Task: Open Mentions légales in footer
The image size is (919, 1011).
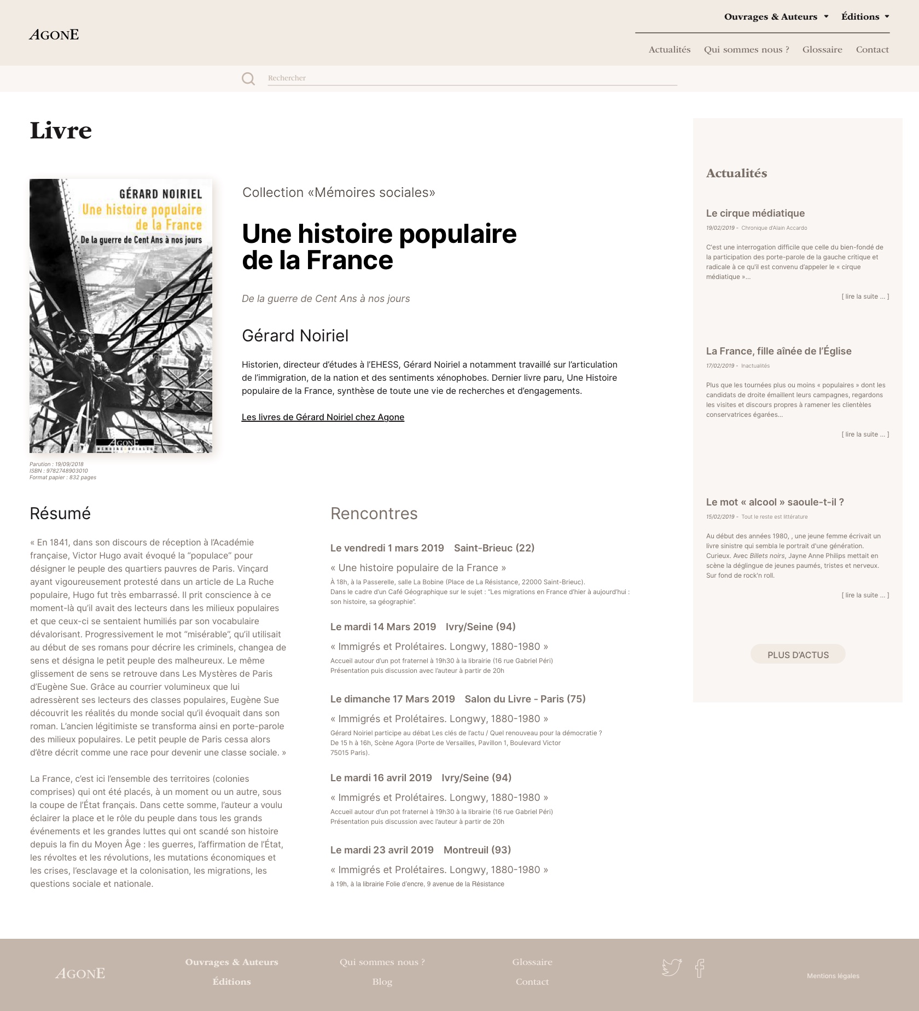Action: [x=833, y=976]
